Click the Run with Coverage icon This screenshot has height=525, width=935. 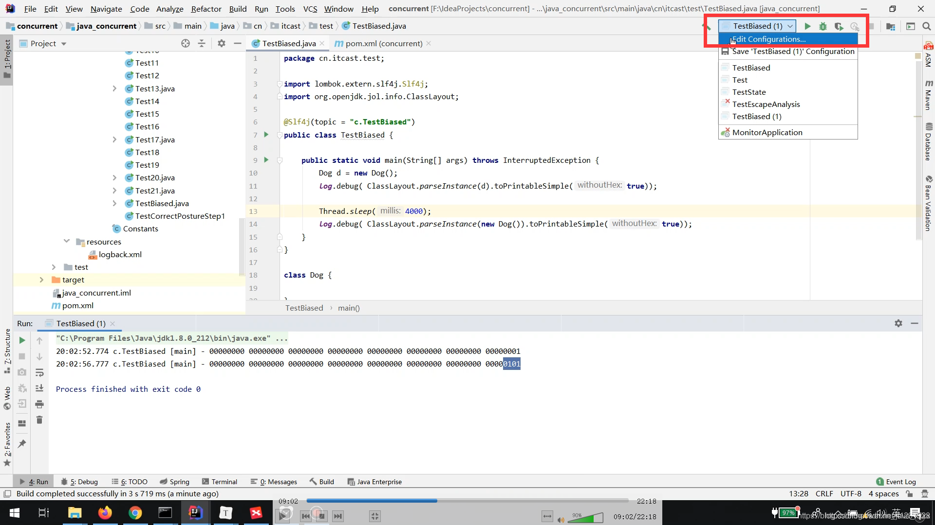point(839,26)
